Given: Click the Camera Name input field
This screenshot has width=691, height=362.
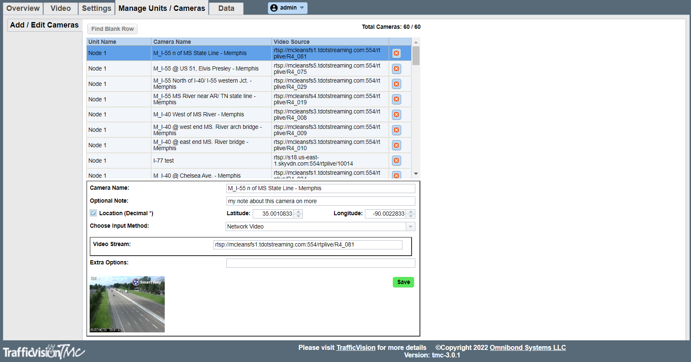Looking at the screenshot, I should coord(321,189).
